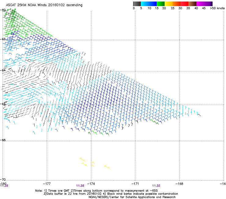
Task: Click the red 30-35 knots color band
Action: pos(184,4)
